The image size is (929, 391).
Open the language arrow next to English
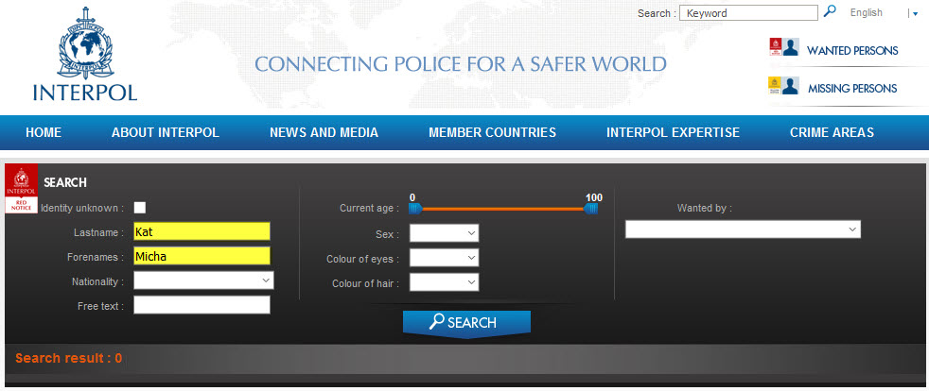coord(916,13)
